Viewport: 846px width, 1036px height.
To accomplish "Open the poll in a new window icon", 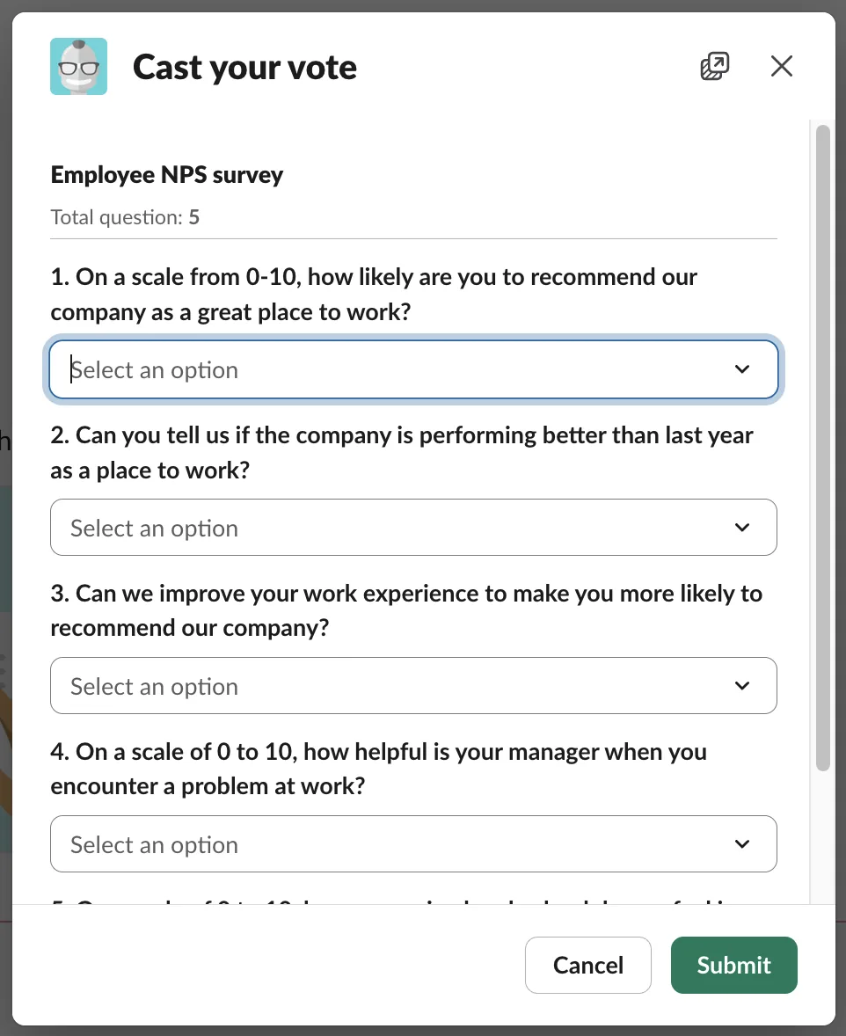I will tap(714, 66).
